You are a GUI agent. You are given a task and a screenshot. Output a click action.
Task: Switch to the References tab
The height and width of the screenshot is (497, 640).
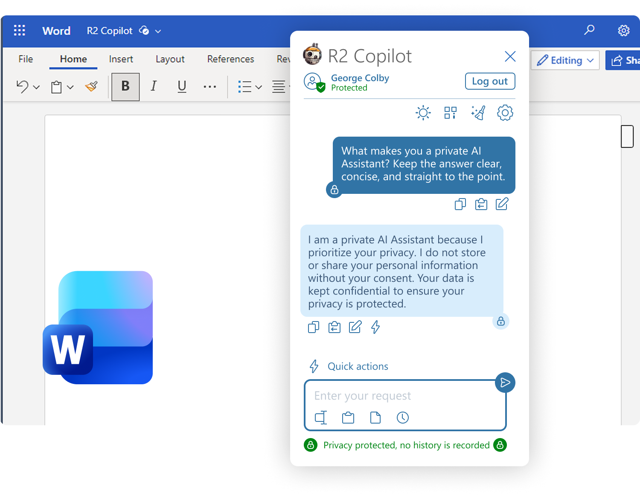coord(230,59)
